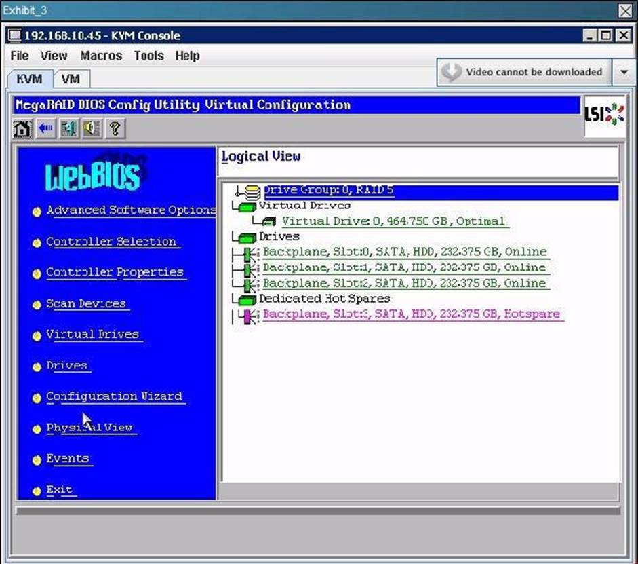Click the Home icon in WebBIOS toolbar
Viewport: 638px width, 564px height.
click(22, 128)
